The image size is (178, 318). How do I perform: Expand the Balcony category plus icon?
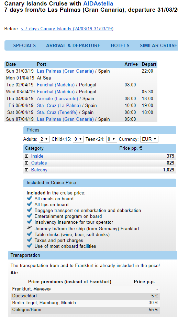(26, 170)
